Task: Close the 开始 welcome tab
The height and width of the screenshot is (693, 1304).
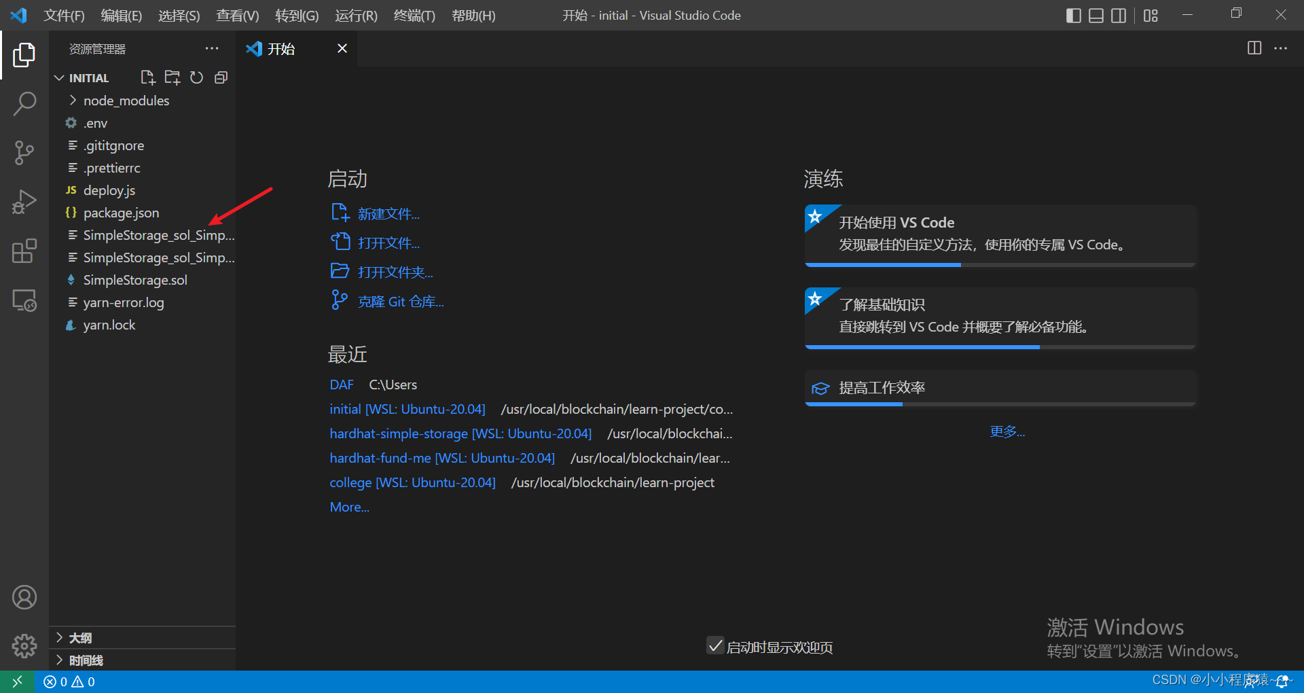Action: point(342,48)
